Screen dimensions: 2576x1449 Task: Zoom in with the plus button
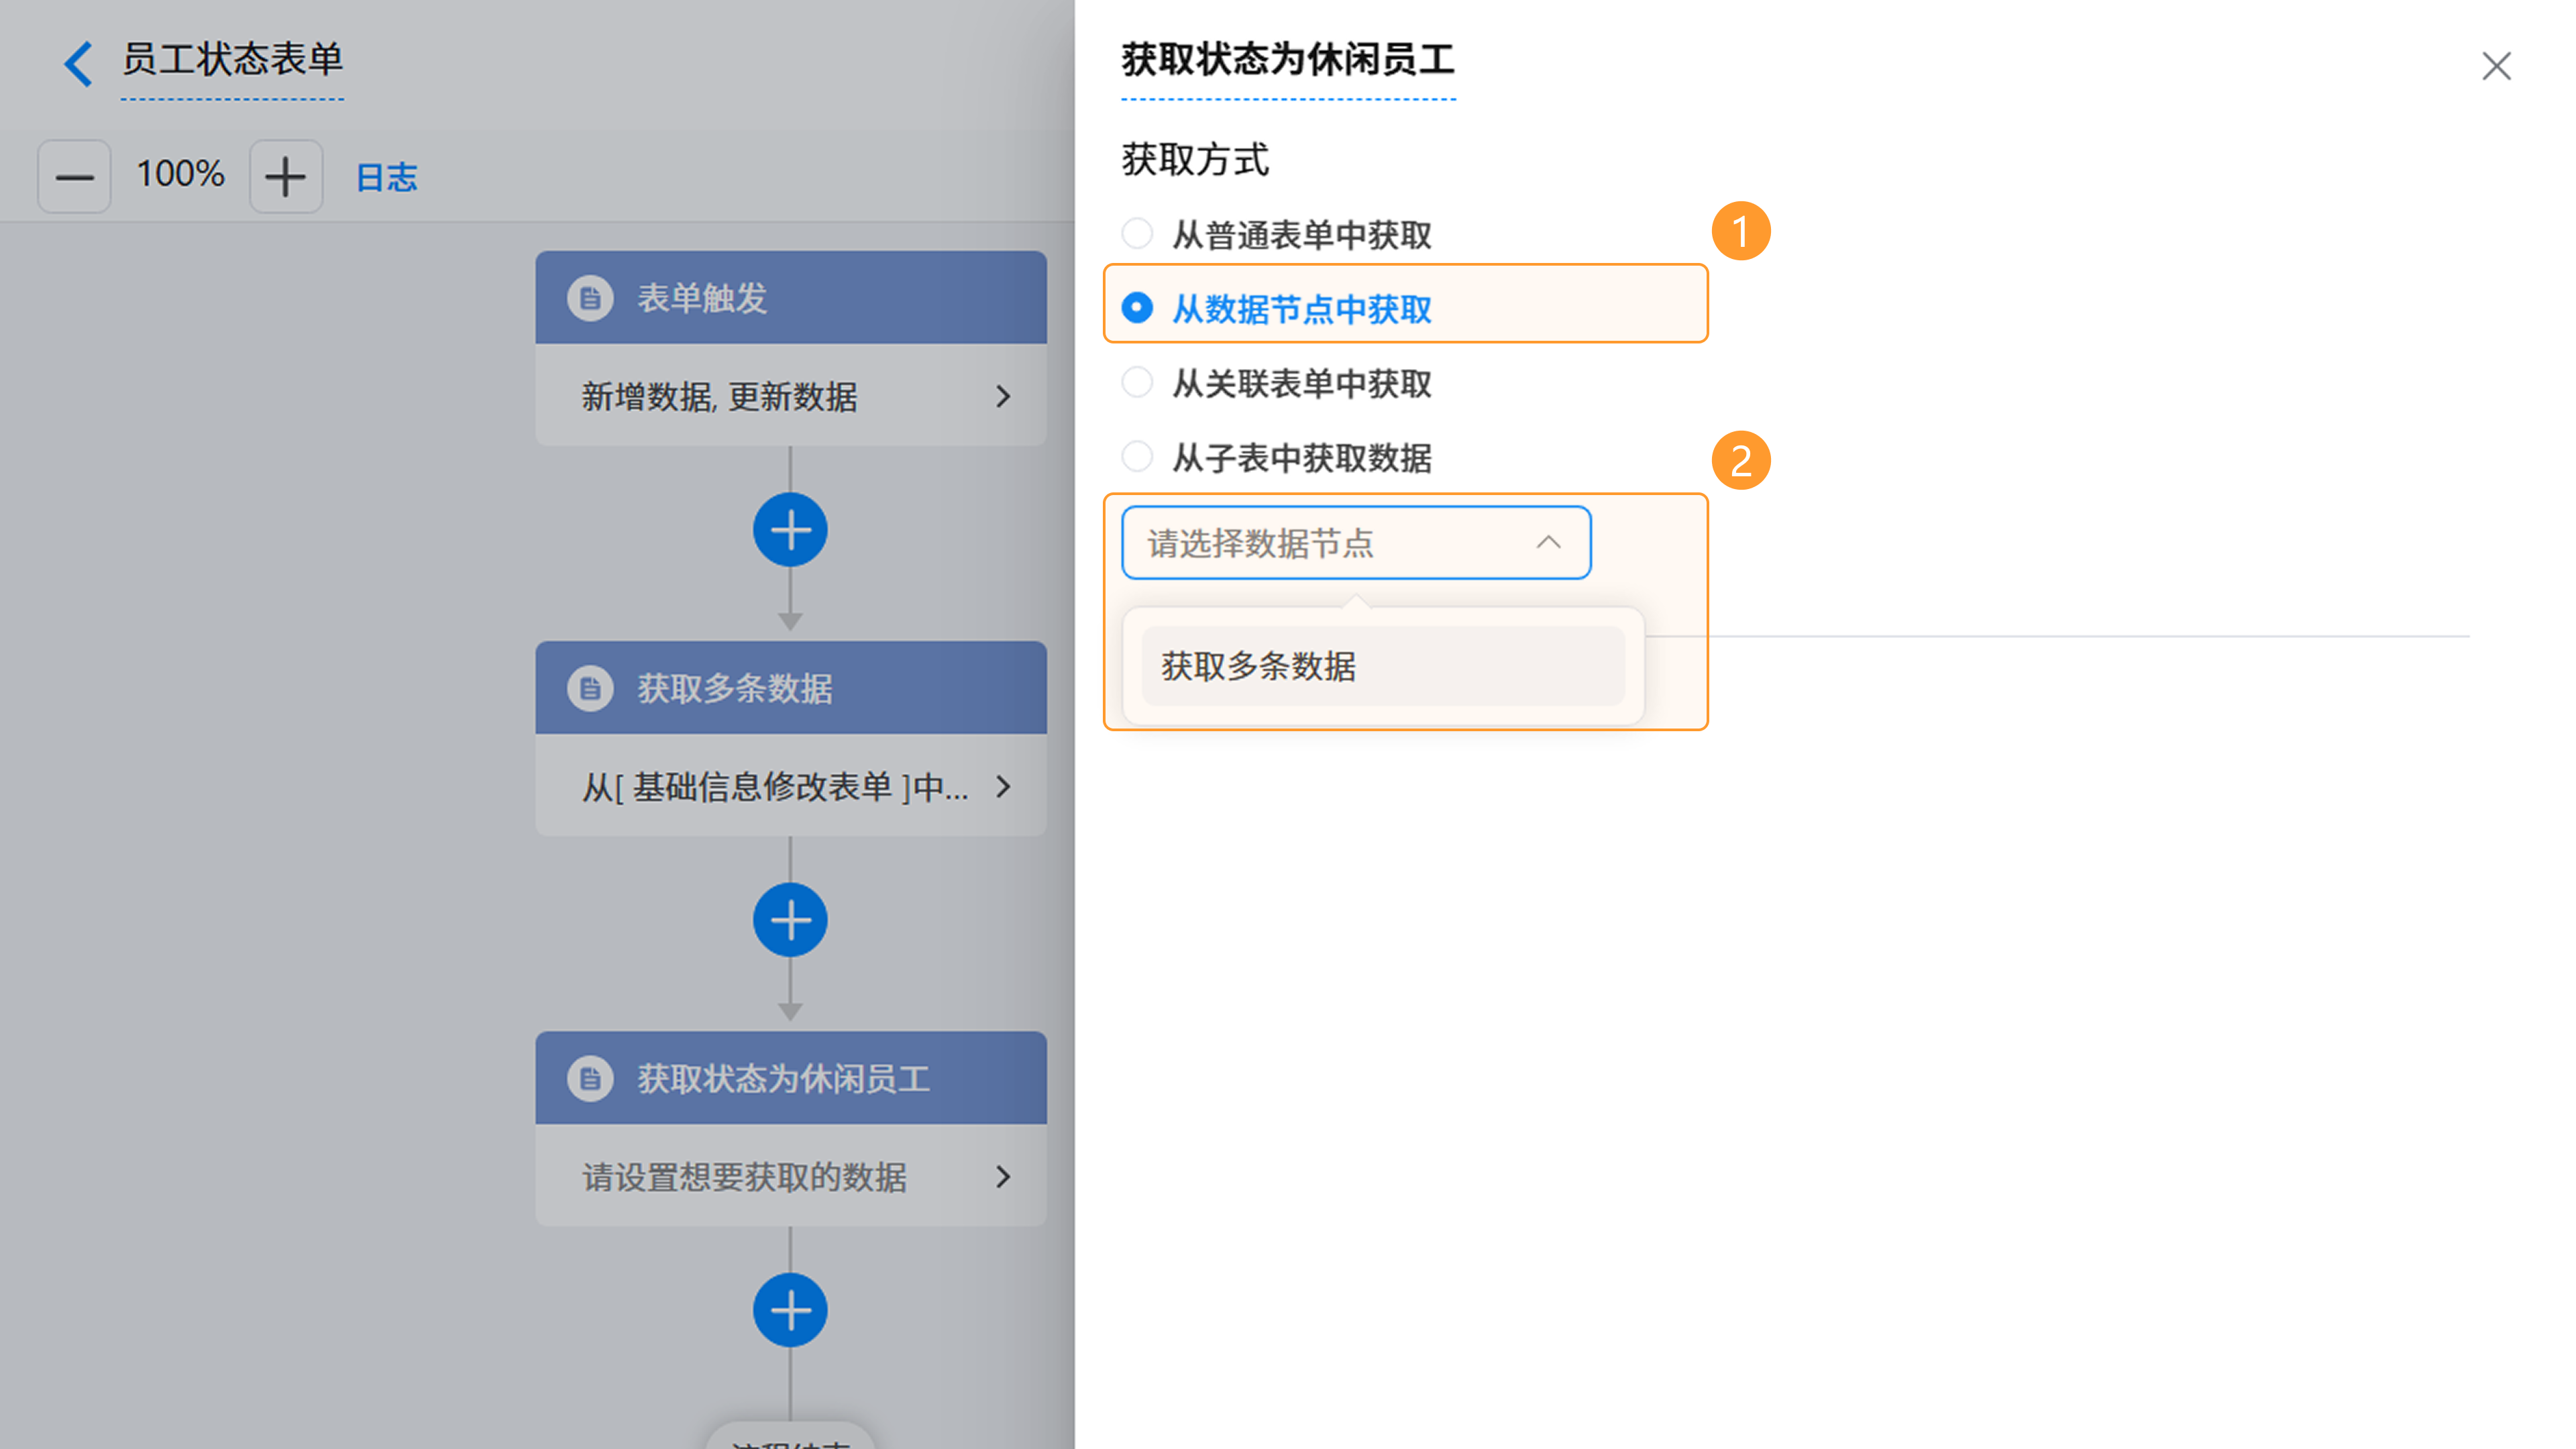tap(286, 177)
